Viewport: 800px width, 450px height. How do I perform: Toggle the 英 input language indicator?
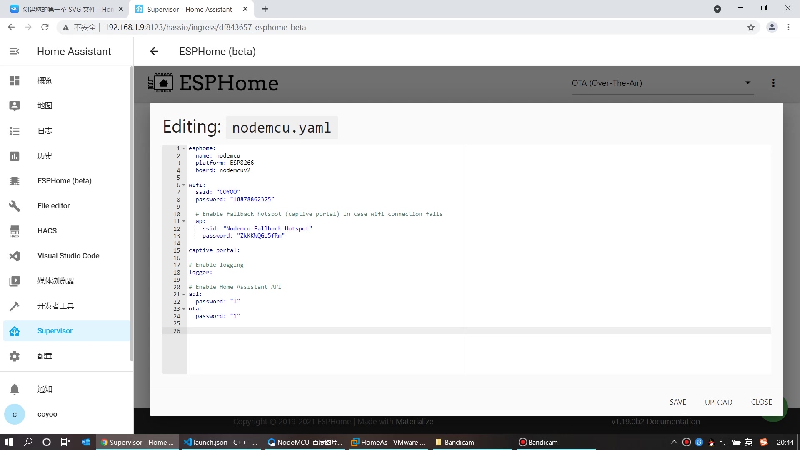(749, 442)
